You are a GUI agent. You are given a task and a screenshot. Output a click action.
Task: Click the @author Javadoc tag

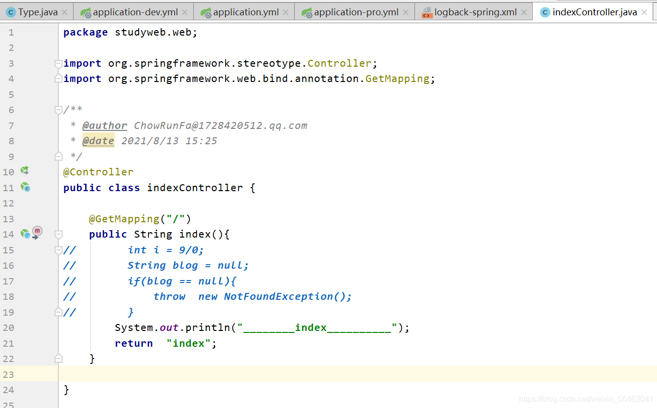(x=104, y=125)
